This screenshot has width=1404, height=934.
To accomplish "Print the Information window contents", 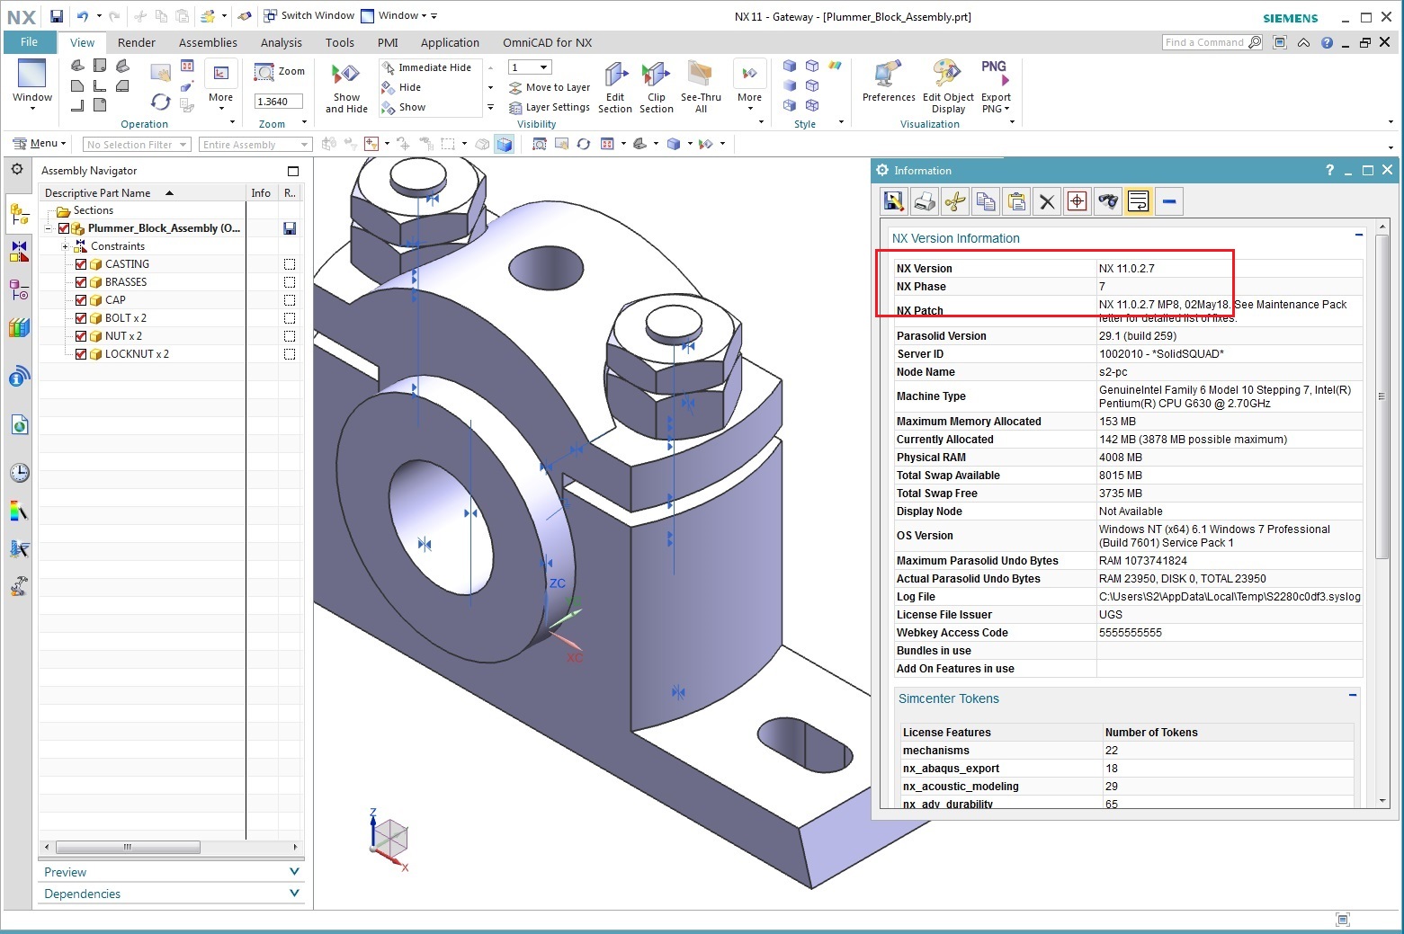I will click(924, 201).
